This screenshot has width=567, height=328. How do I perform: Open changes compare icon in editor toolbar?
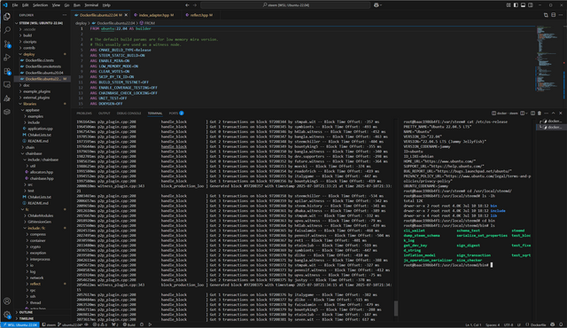pyautogui.click(x=546, y=15)
